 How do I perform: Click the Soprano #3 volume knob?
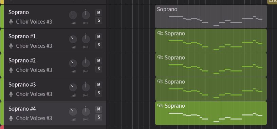pos(73,87)
